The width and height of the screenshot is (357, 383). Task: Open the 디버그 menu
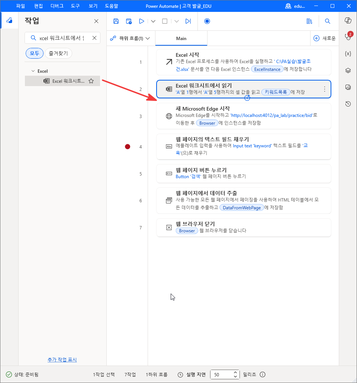[x=57, y=6]
